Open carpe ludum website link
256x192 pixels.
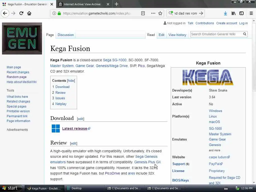pos(219,157)
